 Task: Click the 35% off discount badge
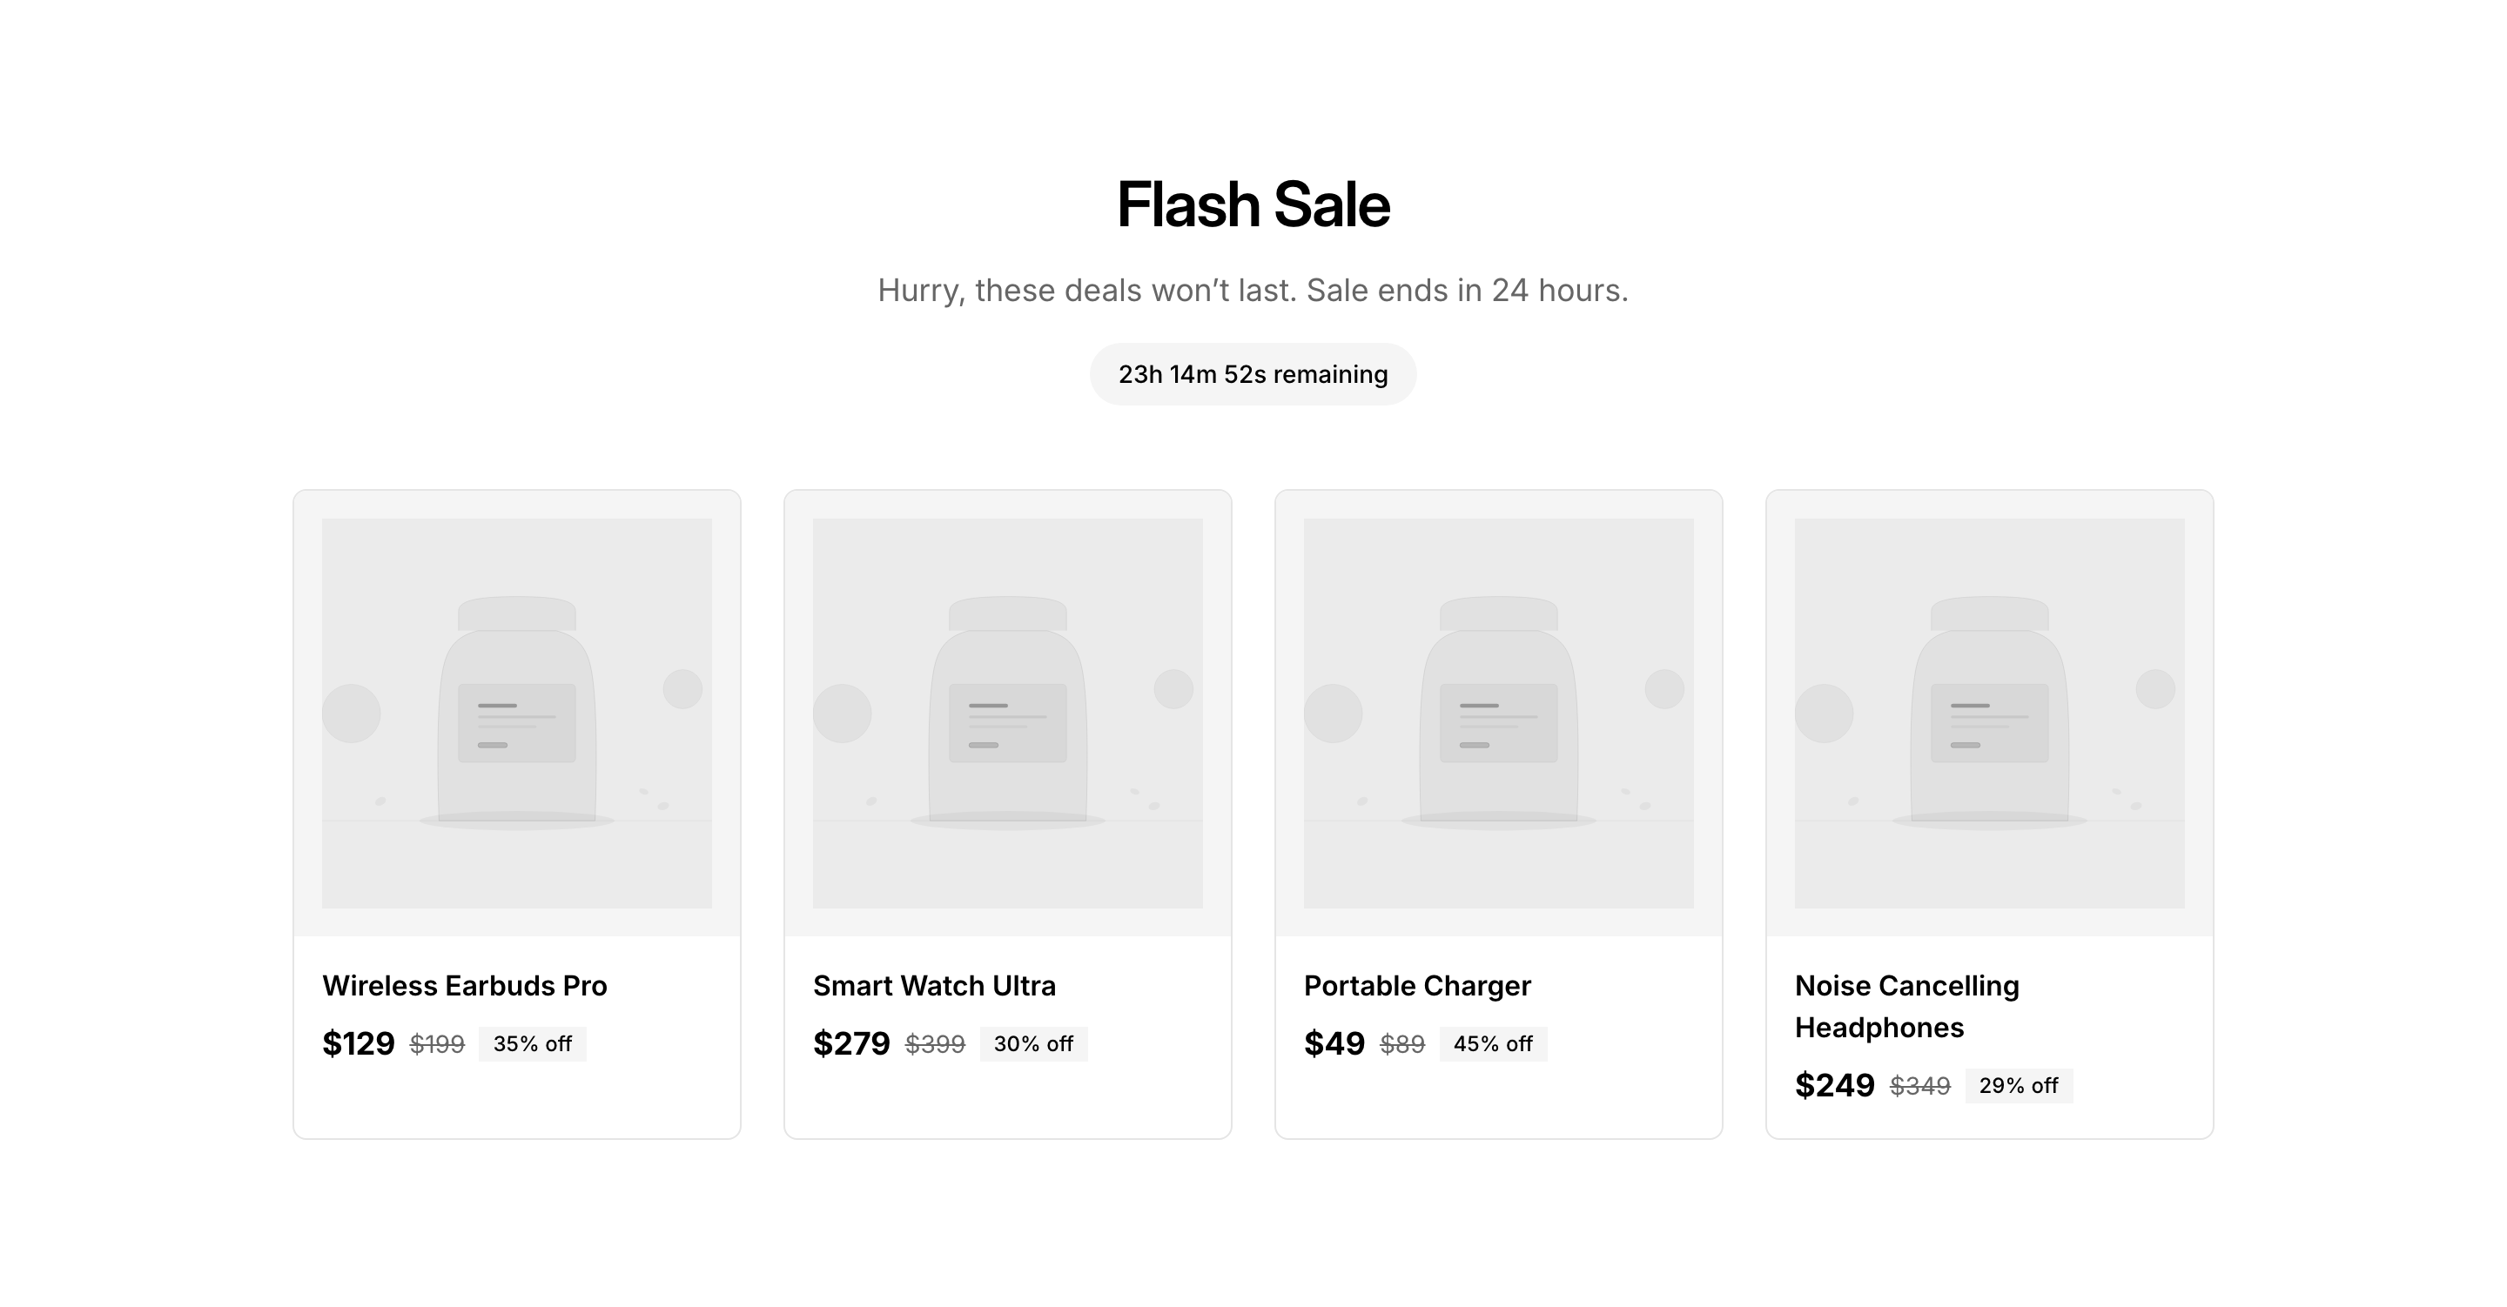533,1044
